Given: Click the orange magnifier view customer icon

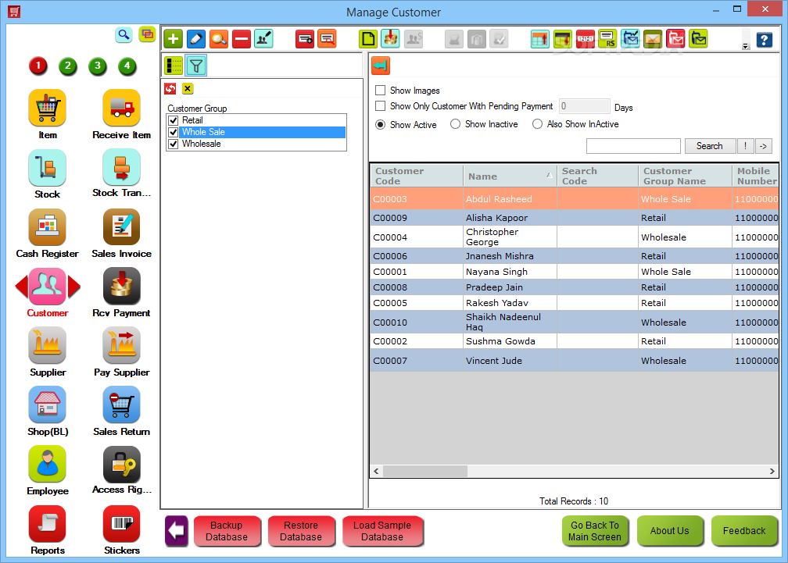Looking at the screenshot, I should tap(219, 38).
